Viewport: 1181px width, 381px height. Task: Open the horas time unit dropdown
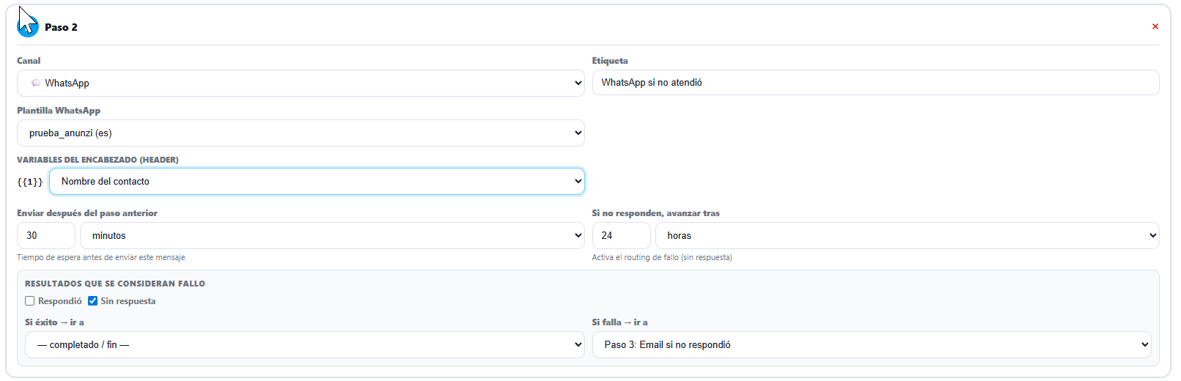[x=907, y=235]
